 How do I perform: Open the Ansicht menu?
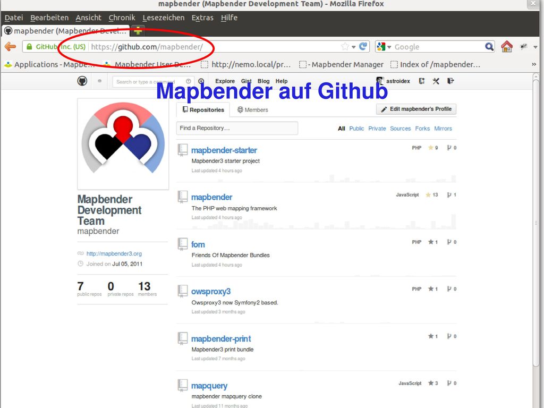click(89, 18)
